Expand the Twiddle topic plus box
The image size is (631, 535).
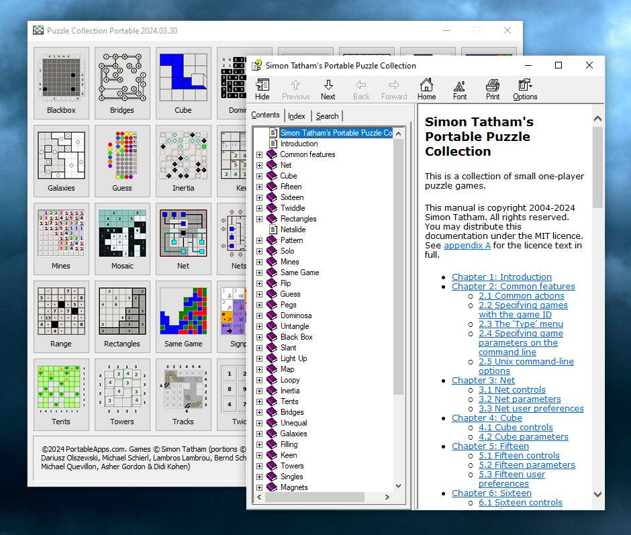259,209
